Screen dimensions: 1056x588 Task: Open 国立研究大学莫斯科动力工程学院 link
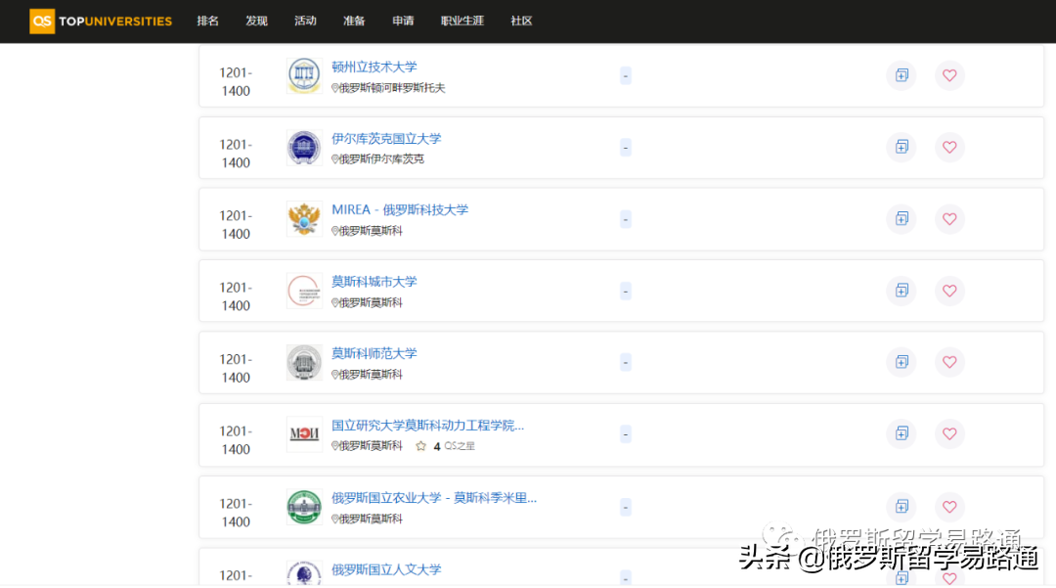(x=427, y=426)
